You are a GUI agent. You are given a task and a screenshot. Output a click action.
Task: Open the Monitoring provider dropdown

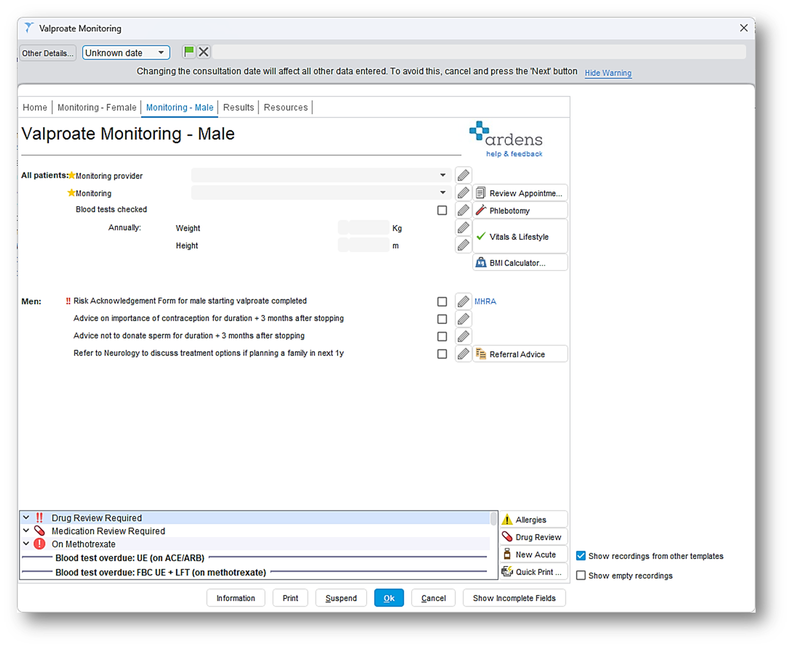(321, 175)
